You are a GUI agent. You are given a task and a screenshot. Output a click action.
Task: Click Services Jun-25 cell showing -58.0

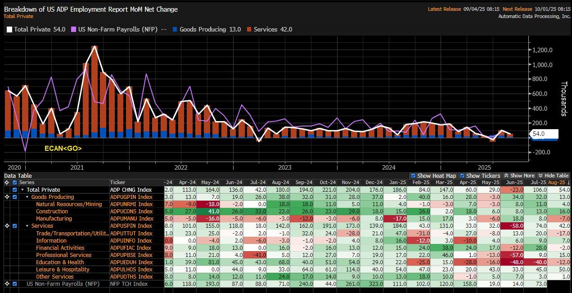coord(512,226)
